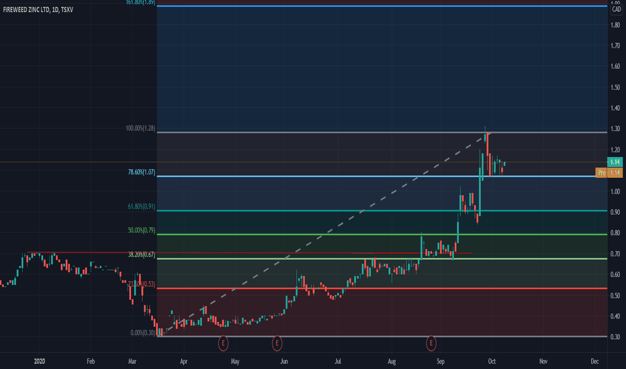This screenshot has height=369, width=626.
Task: Click the 0.90 price scale value
Action: click(x=615, y=212)
